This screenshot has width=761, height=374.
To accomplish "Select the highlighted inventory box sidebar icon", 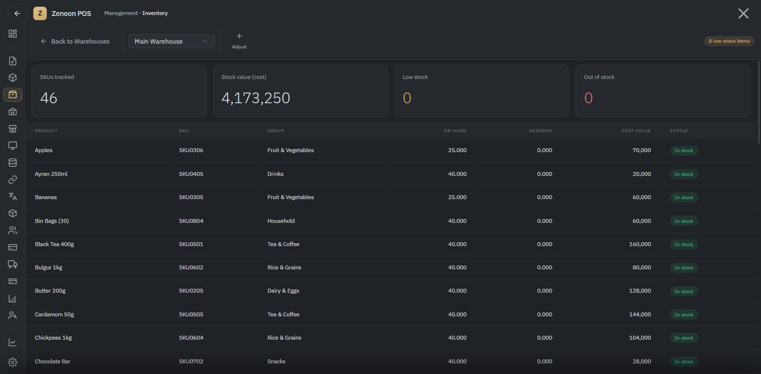I will tap(13, 94).
